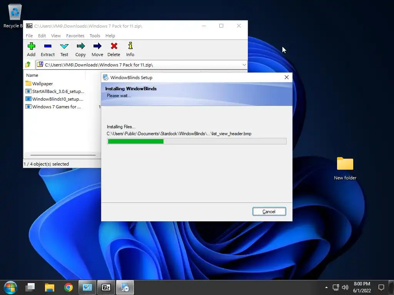Open the File menu in 7-Zip

point(29,36)
